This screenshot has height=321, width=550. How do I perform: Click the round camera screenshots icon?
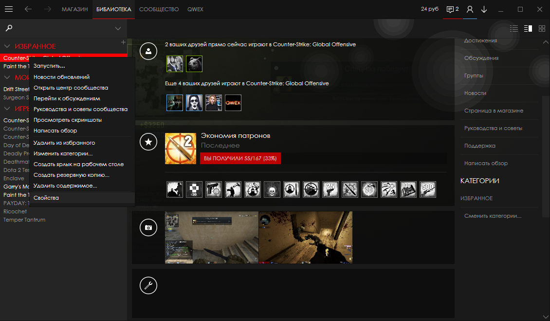point(148,227)
